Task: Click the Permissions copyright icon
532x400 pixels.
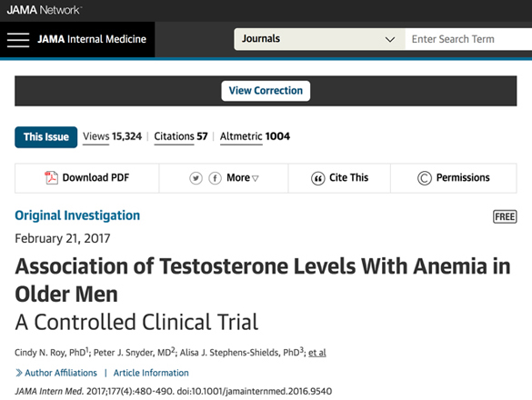Action: (424, 178)
